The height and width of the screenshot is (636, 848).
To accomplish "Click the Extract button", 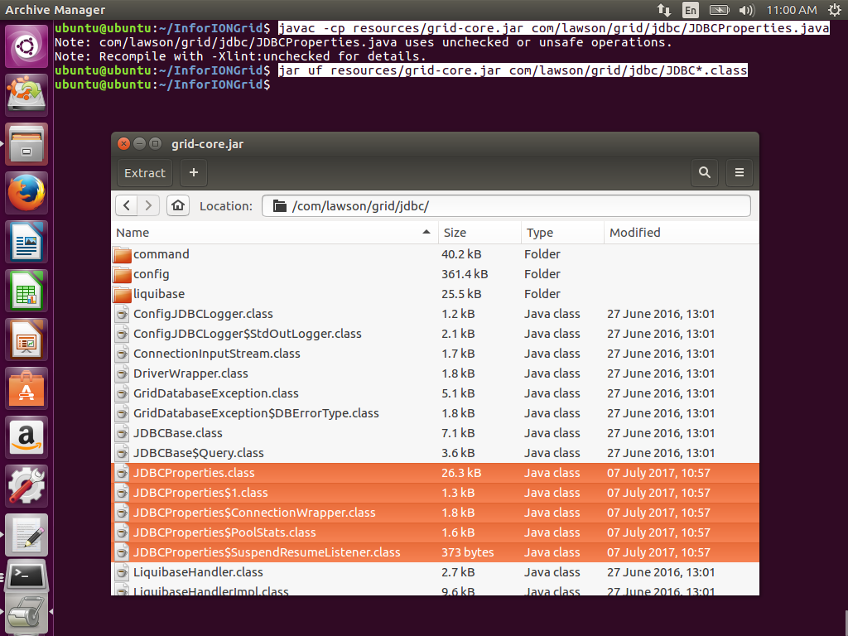I will (x=145, y=173).
